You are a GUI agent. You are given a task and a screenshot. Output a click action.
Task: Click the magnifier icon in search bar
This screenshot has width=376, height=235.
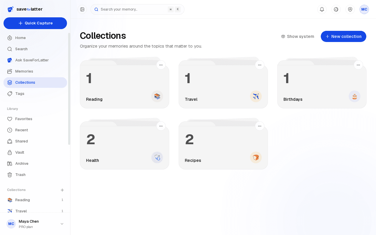coord(96,9)
